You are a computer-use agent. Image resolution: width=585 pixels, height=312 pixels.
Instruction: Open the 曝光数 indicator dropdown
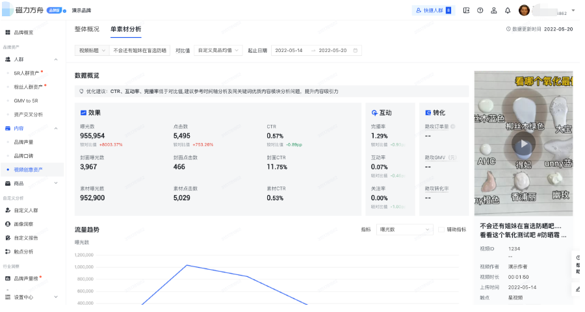(x=404, y=229)
